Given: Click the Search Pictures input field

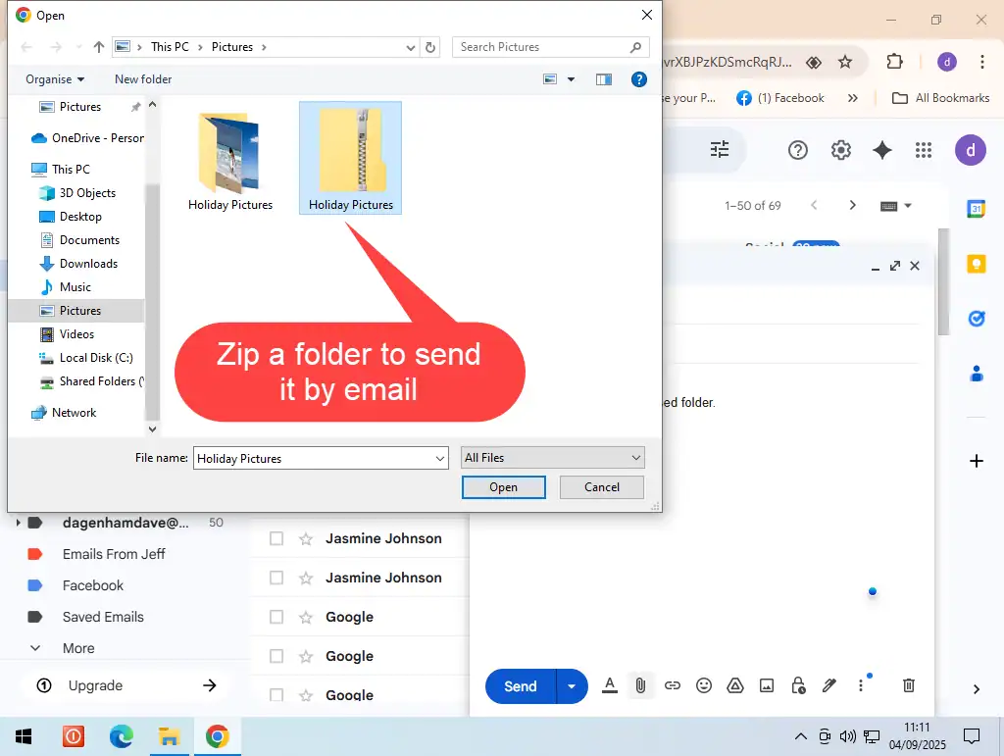Looking at the screenshot, I should coord(539,47).
